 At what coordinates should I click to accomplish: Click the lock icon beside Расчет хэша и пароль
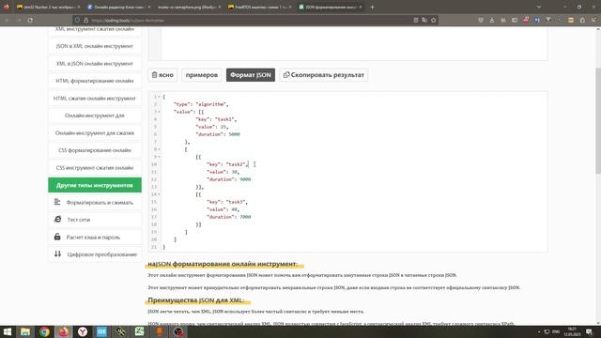pyautogui.click(x=57, y=237)
